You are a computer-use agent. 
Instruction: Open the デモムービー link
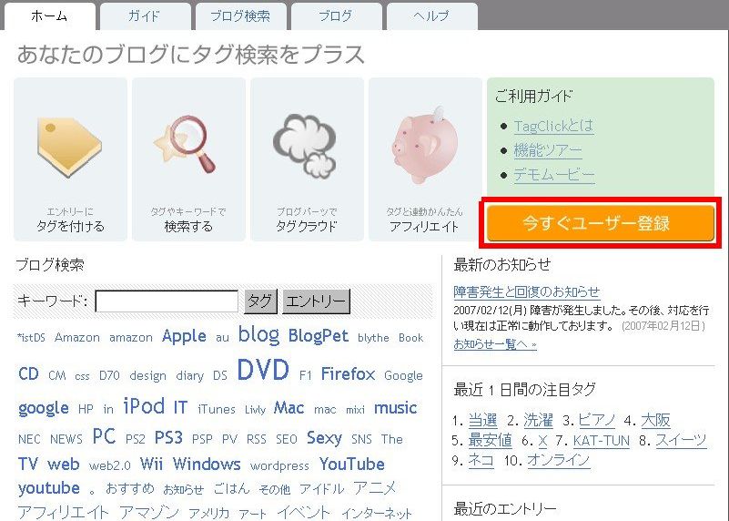tap(554, 175)
